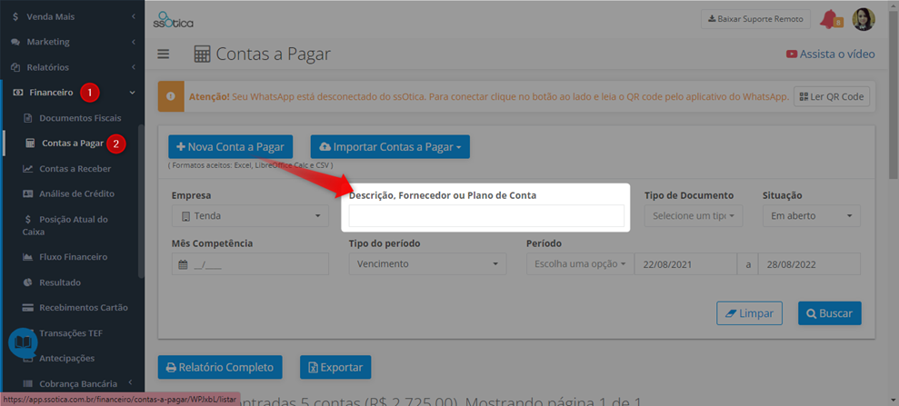Image resolution: width=899 pixels, height=406 pixels.
Task: Click the ssOtica logo
Action: coord(173,19)
